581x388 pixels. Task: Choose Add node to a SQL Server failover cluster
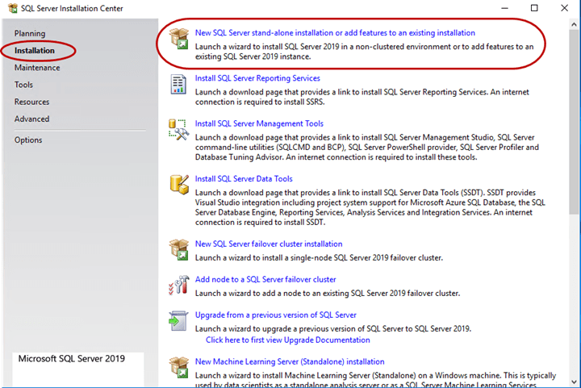click(265, 279)
